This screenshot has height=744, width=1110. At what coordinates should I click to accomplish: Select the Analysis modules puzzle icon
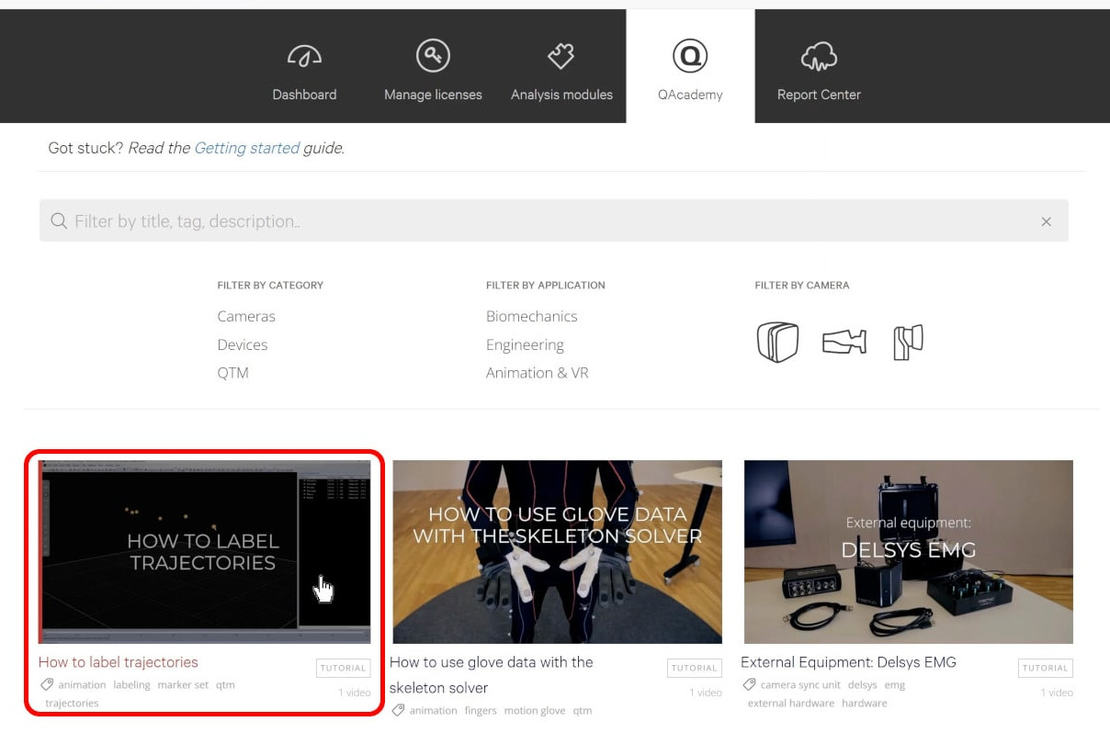pos(561,57)
